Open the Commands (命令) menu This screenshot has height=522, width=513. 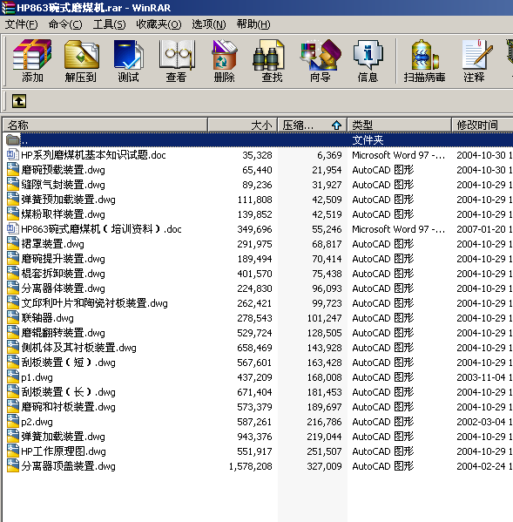pyautogui.click(x=65, y=24)
